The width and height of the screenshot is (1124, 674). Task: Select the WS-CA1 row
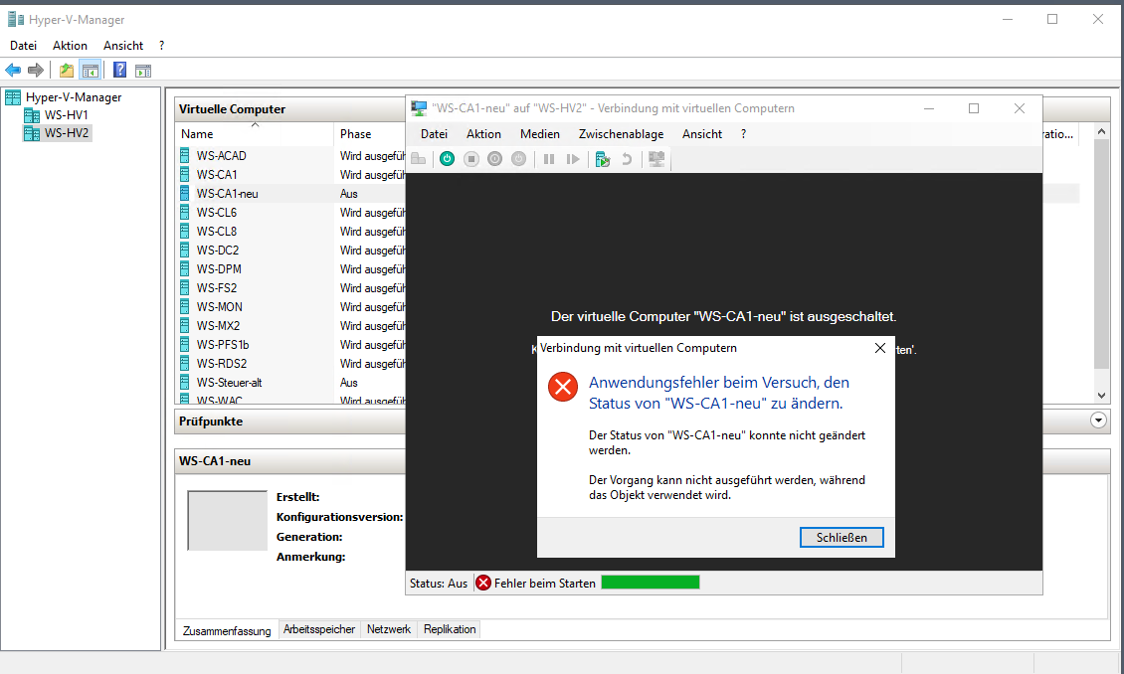click(291, 175)
